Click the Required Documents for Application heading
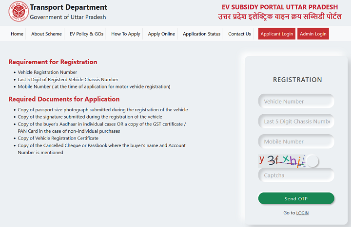 pyautogui.click(x=64, y=99)
